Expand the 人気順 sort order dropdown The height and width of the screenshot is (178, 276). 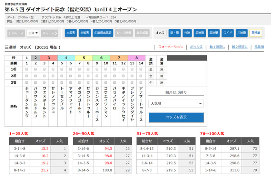[x=176, y=104]
